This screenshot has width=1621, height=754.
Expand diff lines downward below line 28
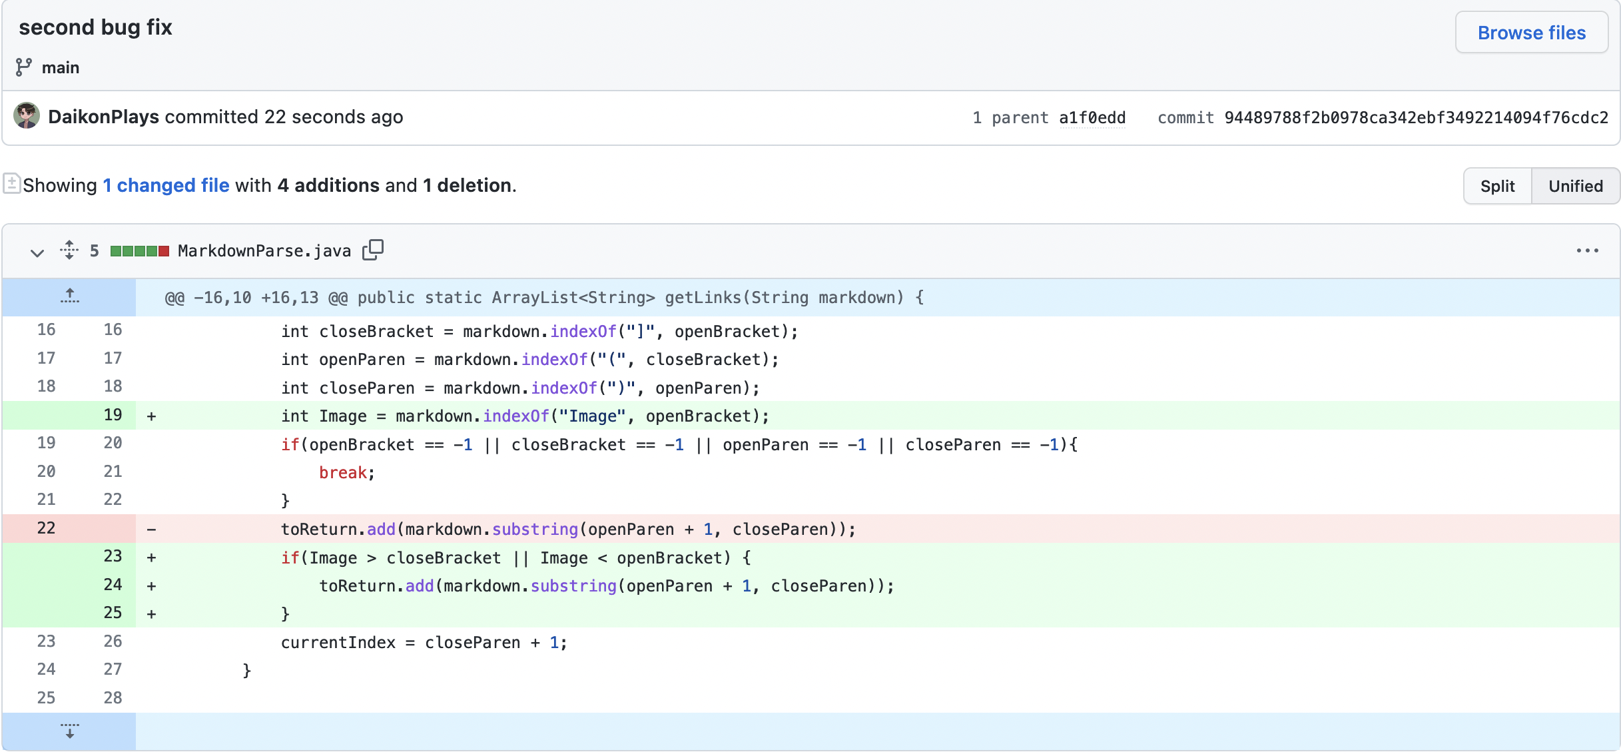coord(69,731)
